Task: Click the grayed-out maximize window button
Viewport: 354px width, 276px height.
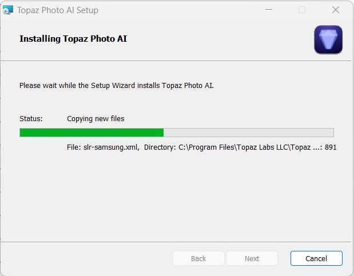Action: click(302, 10)
